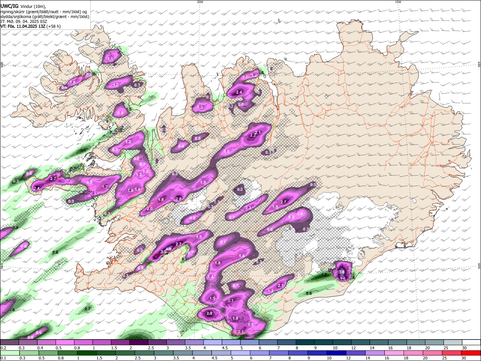Click the white swatch after 30 in snow legend
Screen dimensions: 481x361
click(472, 343)
